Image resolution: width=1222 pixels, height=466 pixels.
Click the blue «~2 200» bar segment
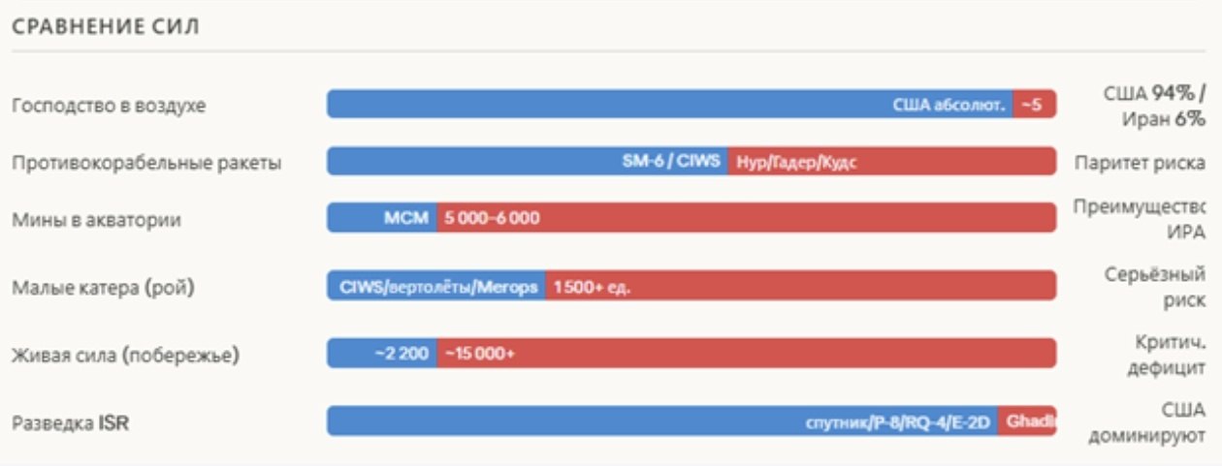(x=382, y=354)
